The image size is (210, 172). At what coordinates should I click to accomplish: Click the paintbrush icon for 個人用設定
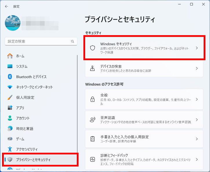pyautogui.click(x=10, y=97)
